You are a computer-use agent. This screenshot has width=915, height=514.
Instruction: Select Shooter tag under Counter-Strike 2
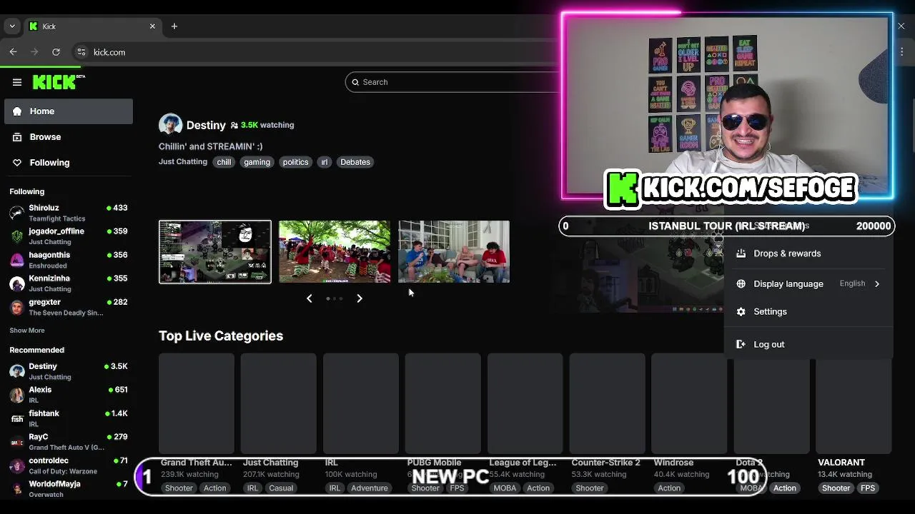[590, 488]
